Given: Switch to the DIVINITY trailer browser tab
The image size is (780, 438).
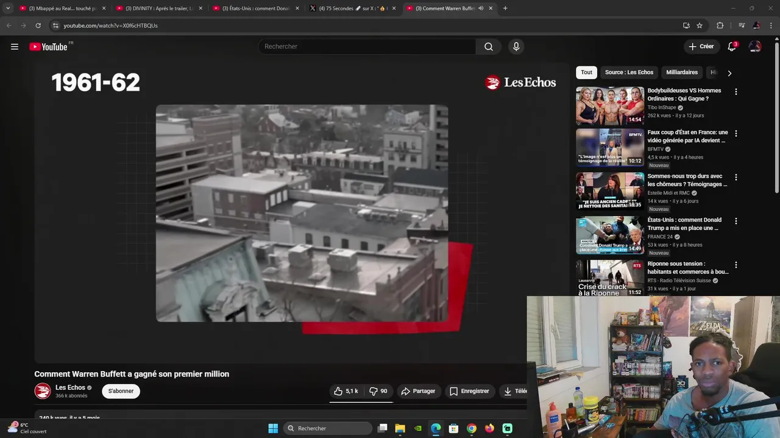Looking at the screenshot, I should (158, 9).
